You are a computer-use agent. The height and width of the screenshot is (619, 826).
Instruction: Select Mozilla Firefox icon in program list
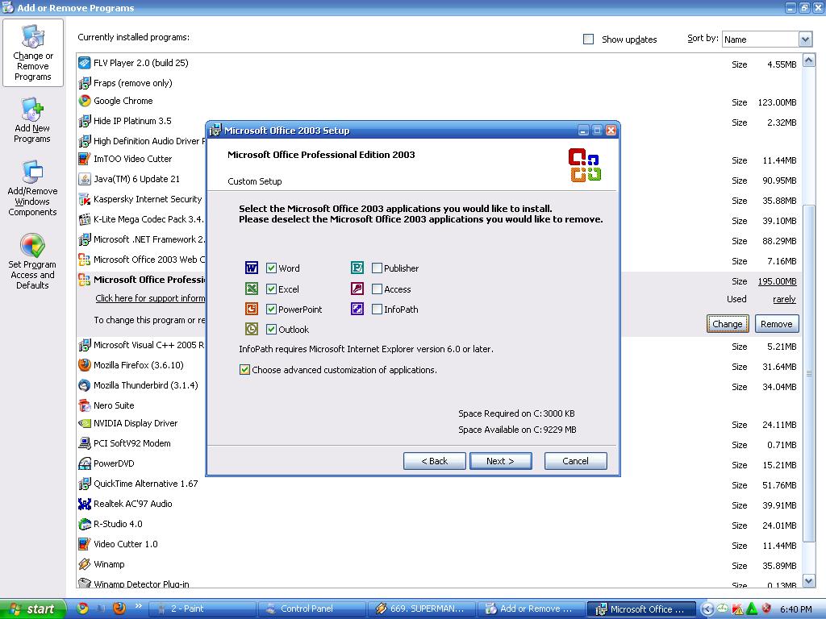tap(84, 365)
